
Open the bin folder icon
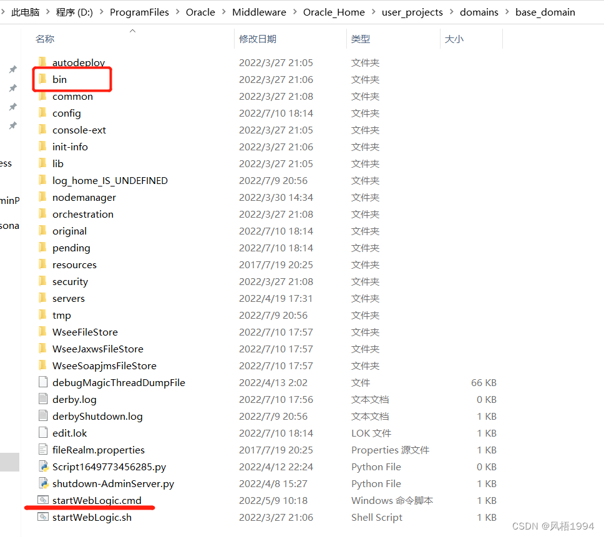[43, 79]
